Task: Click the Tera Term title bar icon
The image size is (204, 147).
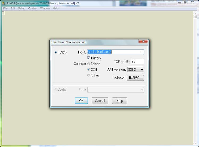Action: [3, 3]
